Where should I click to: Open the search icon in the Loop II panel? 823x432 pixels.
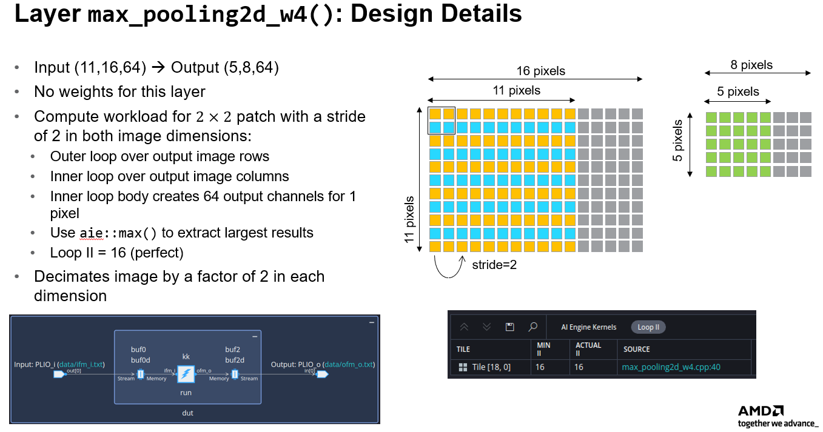coord(532,327)
